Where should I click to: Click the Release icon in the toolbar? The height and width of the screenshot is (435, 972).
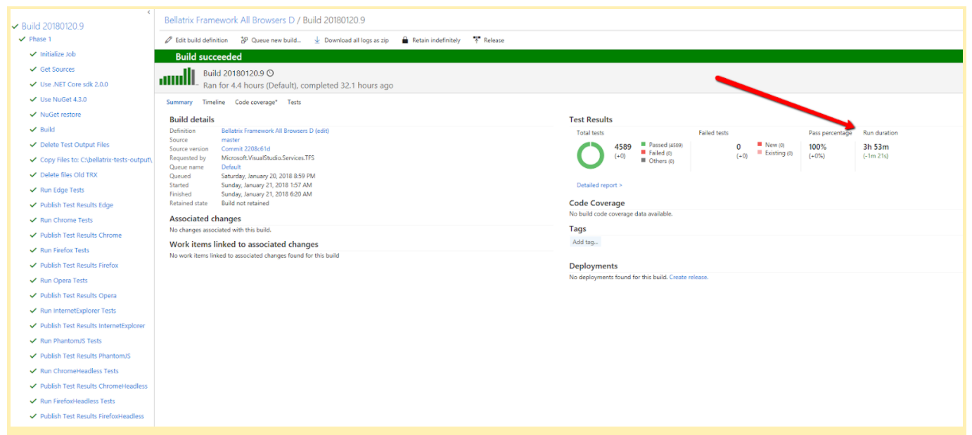pos(477,40)
